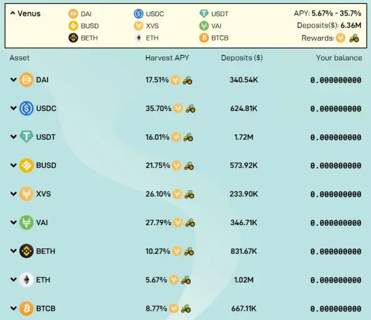
Task: Click the XVS reward icon in VAI row
Action: coord(178,223)
